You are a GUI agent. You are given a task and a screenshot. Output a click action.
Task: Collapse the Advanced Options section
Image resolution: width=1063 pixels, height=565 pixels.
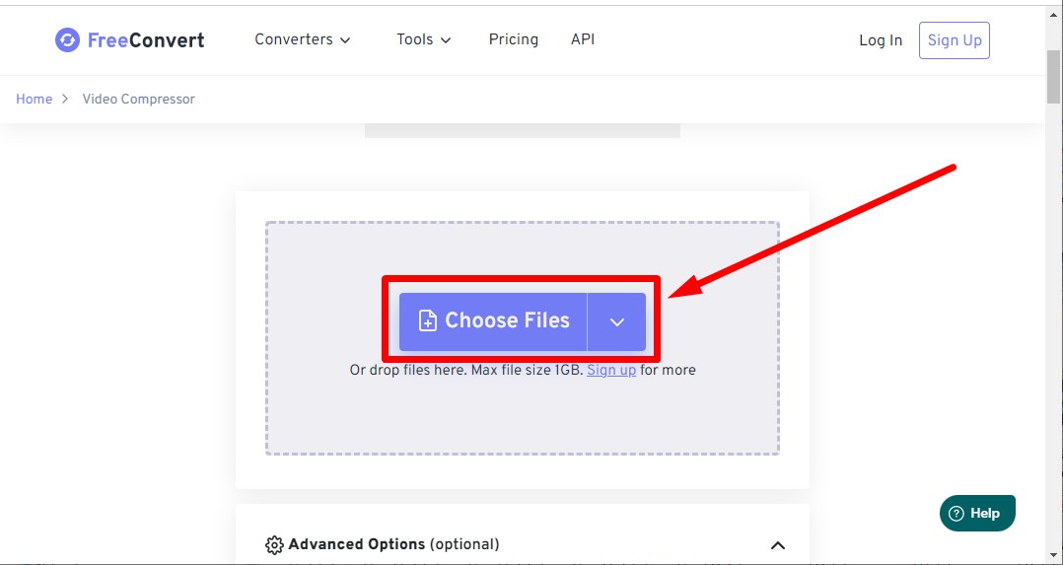click(777, 545)
